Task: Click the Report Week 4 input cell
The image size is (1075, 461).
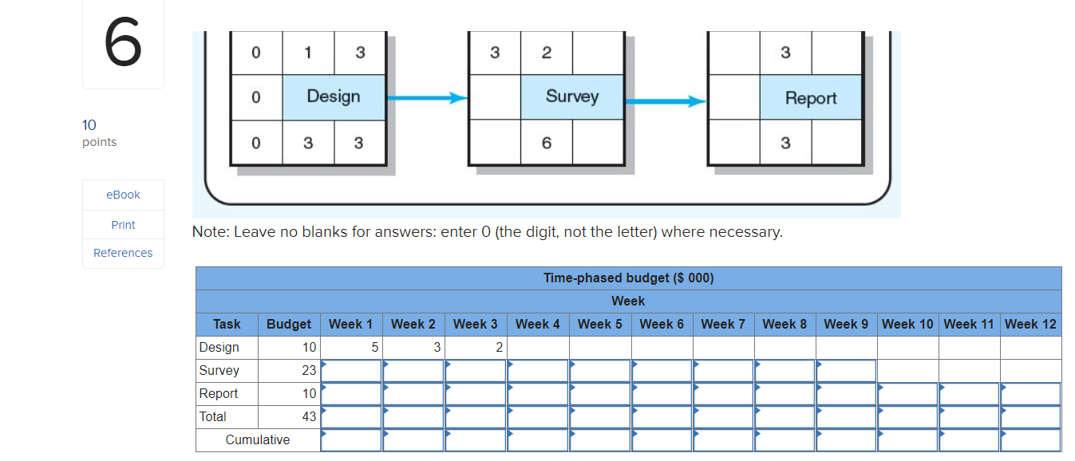Action: [x=538, y=393]
